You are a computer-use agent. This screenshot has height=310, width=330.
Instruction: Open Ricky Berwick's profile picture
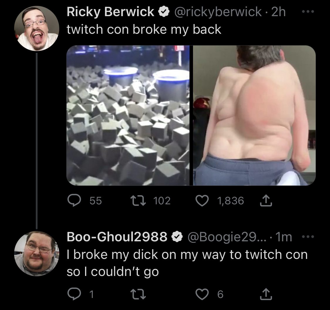(37, 28)
